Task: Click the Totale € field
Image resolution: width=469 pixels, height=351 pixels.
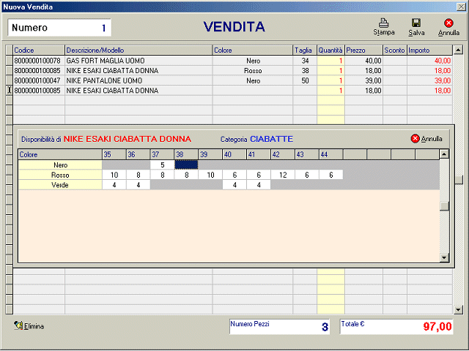Action: [396, 327]
